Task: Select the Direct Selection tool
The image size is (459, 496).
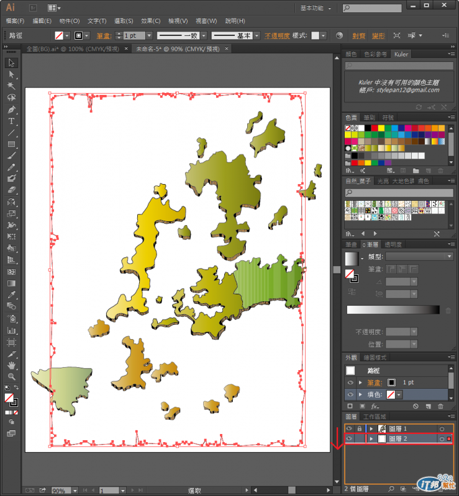Action: [x=11, y=74]
